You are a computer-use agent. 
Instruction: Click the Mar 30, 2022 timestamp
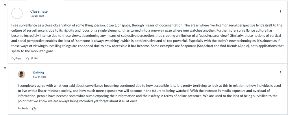(x=40, y=77)
